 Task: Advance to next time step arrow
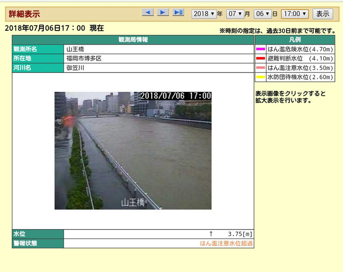coord(163,12)
